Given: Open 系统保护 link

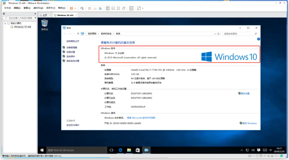Looking at the screenshot, I should point(71,56).
